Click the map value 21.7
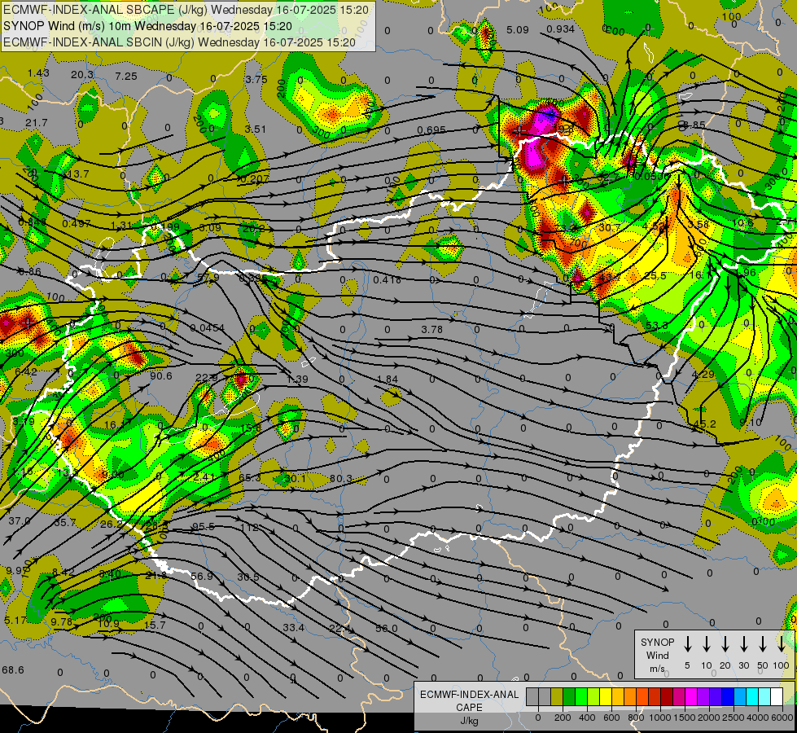Screen dimensions: 797x733 pos(36,123)
